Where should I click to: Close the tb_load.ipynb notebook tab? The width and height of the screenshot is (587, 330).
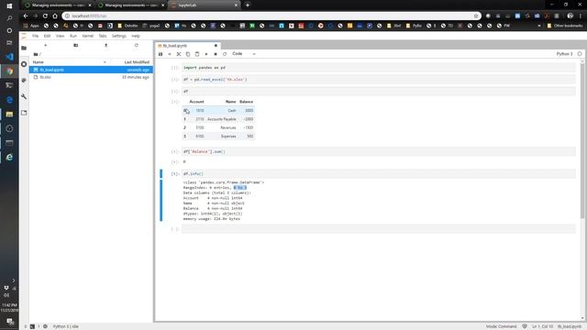pos(216,46)
